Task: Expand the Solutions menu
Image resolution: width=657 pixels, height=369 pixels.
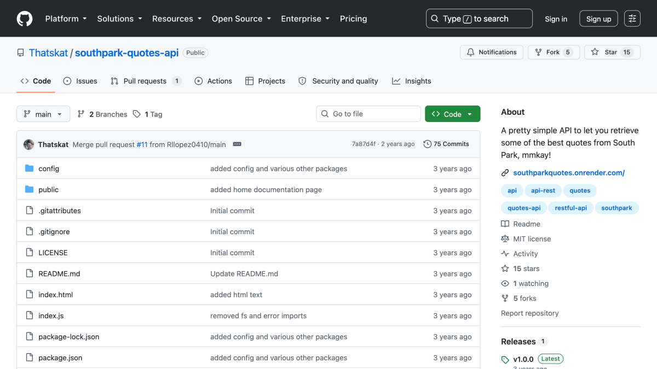Action: [119, 19]
